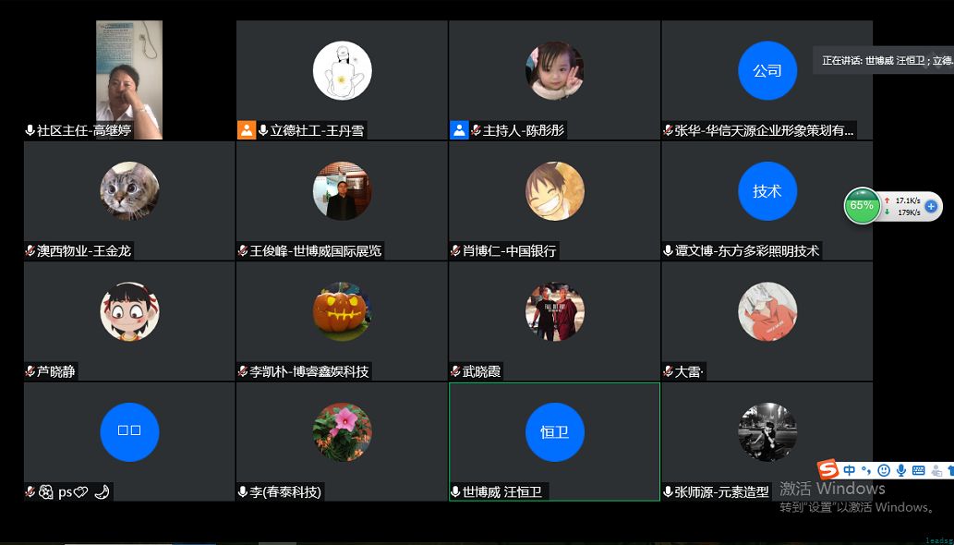Click the mic icon for 社区主任-高继婷
Viewport: 954px width, 545px height.
[x=30, y=131]
